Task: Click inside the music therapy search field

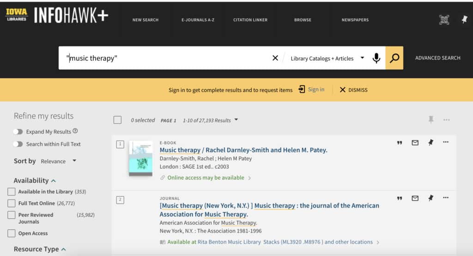Action: [x=166, y=58]
